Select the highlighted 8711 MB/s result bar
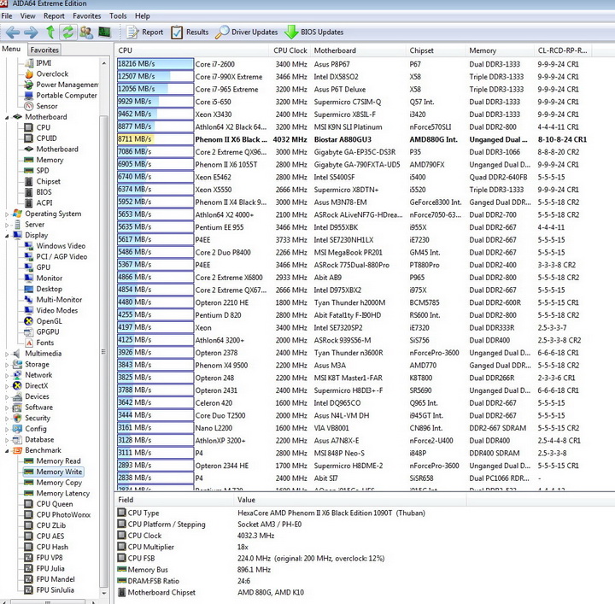The image size is (615, 604). pyautogui.click(x=155, y=139)
